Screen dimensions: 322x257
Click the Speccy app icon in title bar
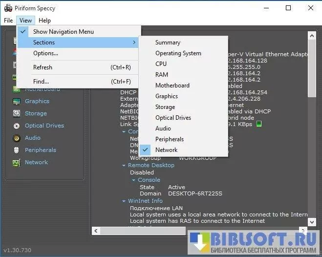[x=8, y=8]
